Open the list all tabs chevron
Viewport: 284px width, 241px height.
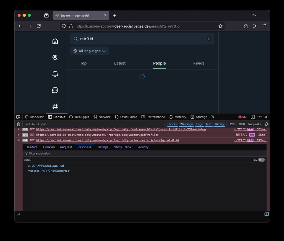pyautogui.click(x=255, y=15)
